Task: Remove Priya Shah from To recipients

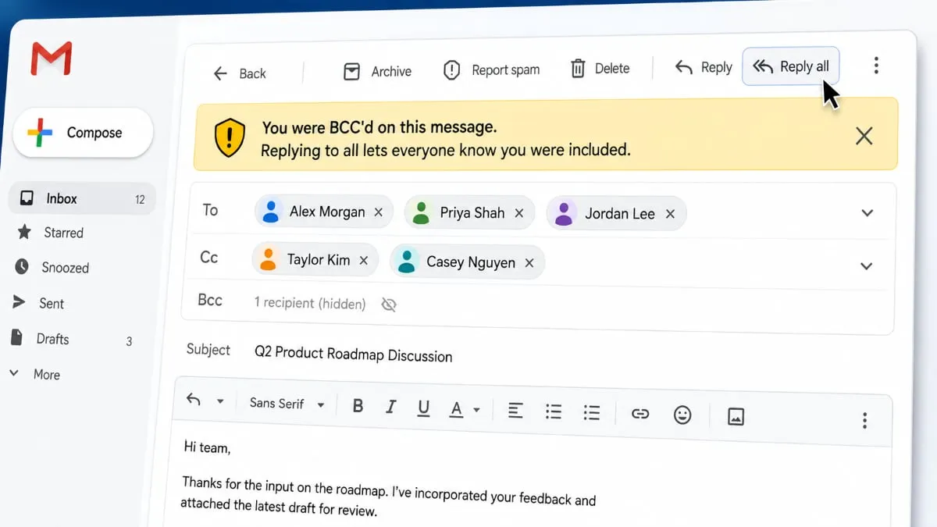Action: pyautogui.click(x=519, y=213)
